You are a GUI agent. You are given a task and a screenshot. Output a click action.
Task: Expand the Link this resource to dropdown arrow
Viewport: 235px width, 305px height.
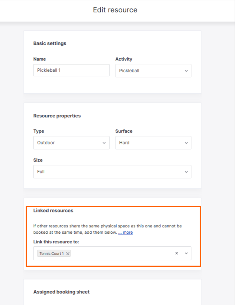pos(186,253)
